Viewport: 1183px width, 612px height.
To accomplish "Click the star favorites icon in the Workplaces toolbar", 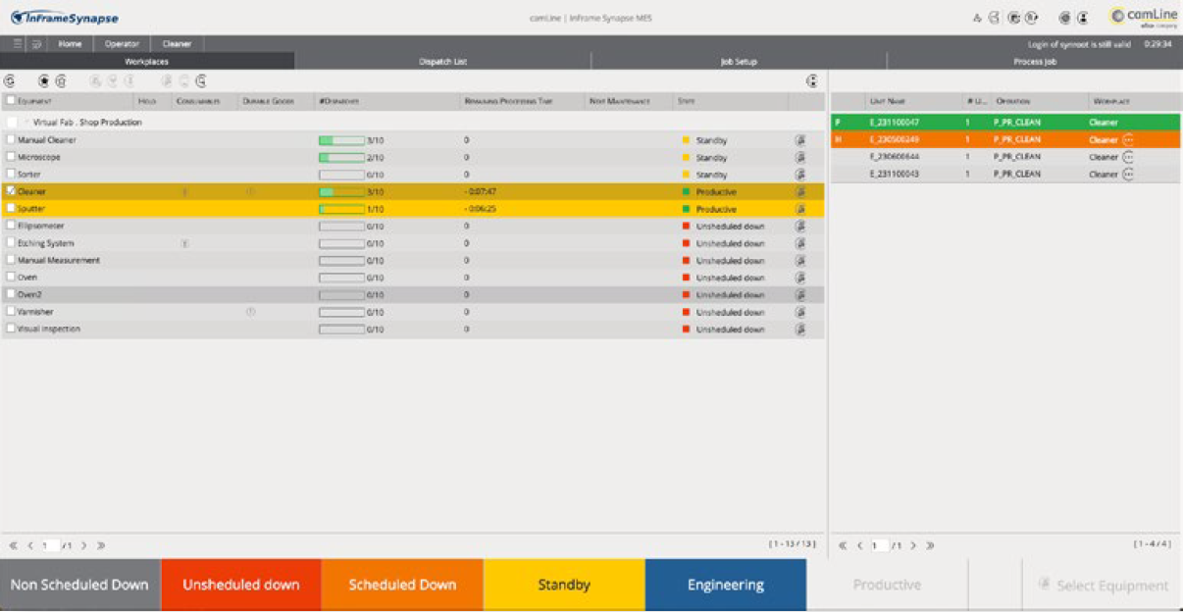I will 43,80.
